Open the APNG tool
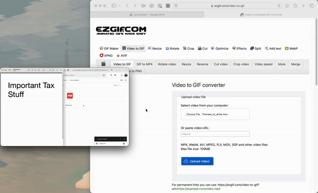This screenshot has width=318, height=193. pyautogui.click(x=106, y=56)
